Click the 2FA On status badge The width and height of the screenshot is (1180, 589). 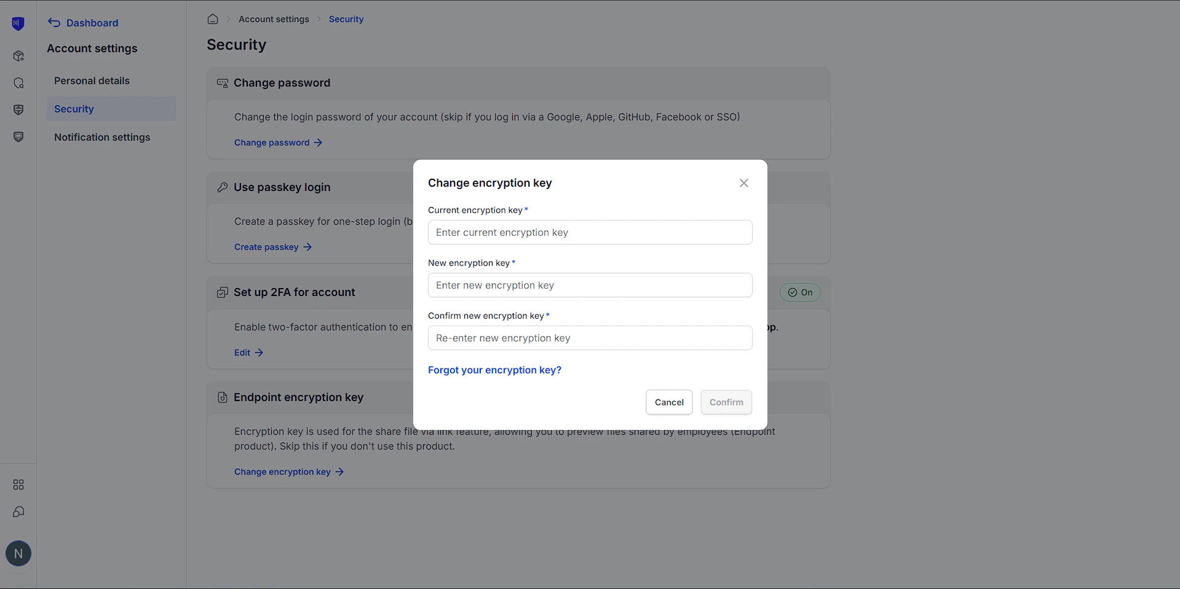800,292
